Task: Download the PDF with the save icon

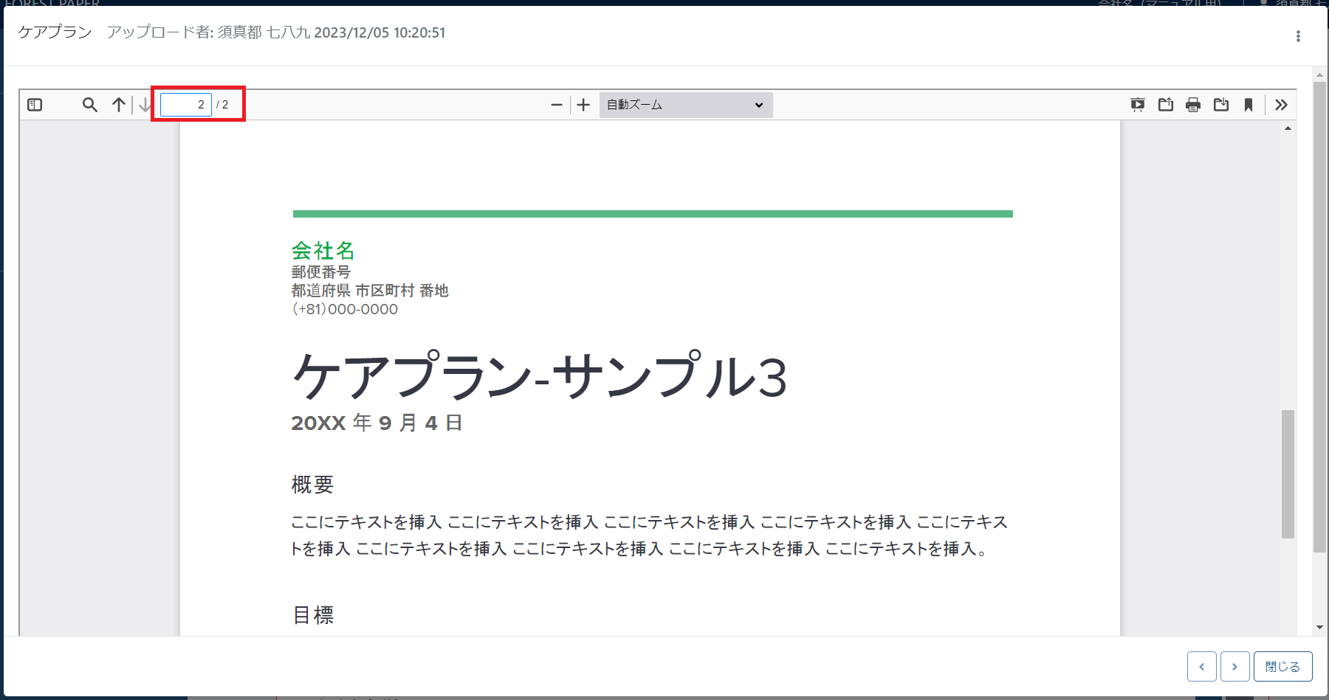Action: pyautogui.click(x=1221, y=105)
